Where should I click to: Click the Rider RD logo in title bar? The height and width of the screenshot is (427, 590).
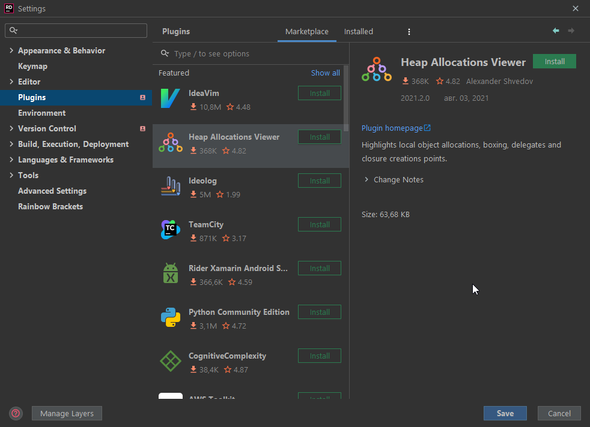click(8, 8)
